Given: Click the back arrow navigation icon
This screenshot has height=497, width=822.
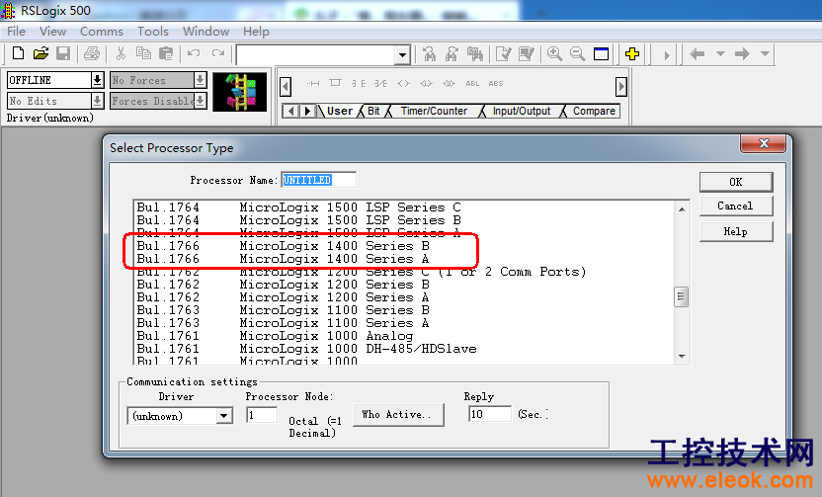Looking at the screenshot, I should point(698,53).
